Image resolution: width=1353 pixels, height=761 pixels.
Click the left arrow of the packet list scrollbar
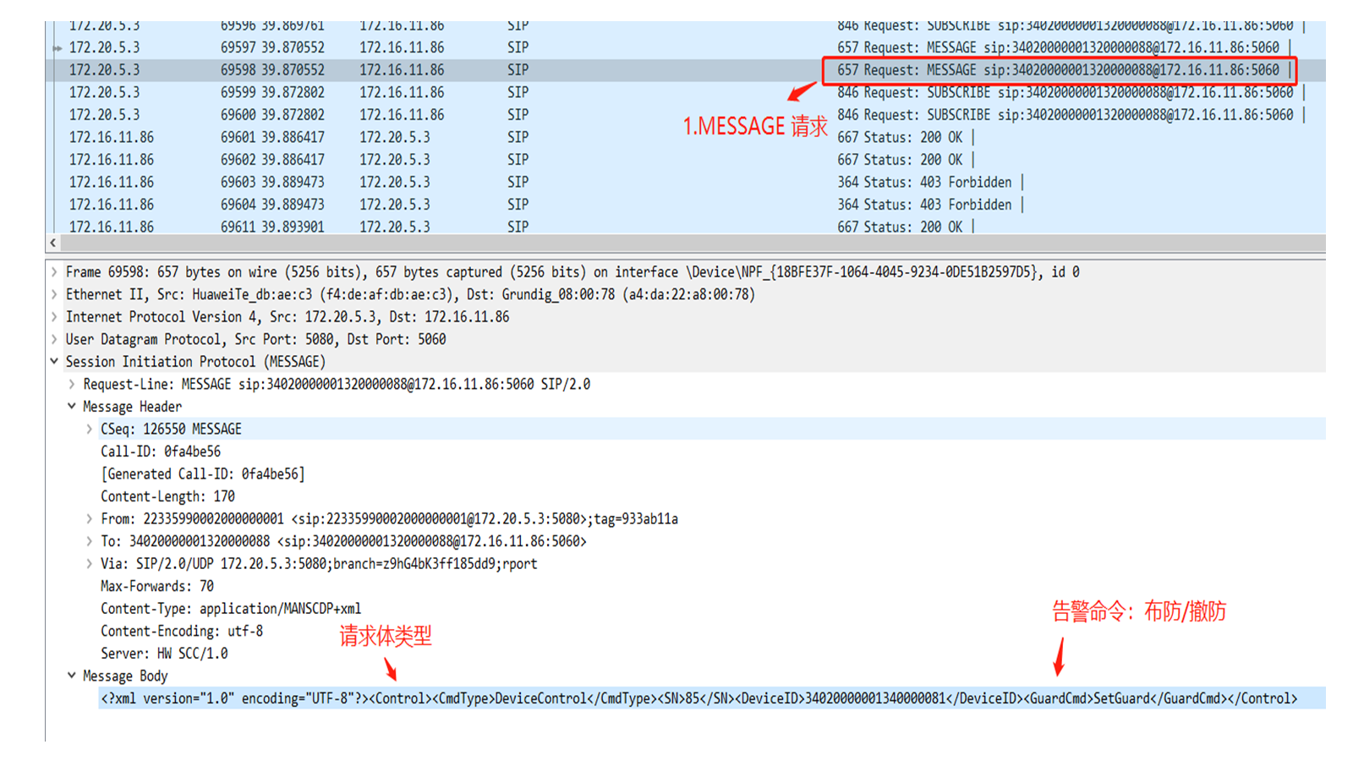pyautogui.click(x=52, y=243)
